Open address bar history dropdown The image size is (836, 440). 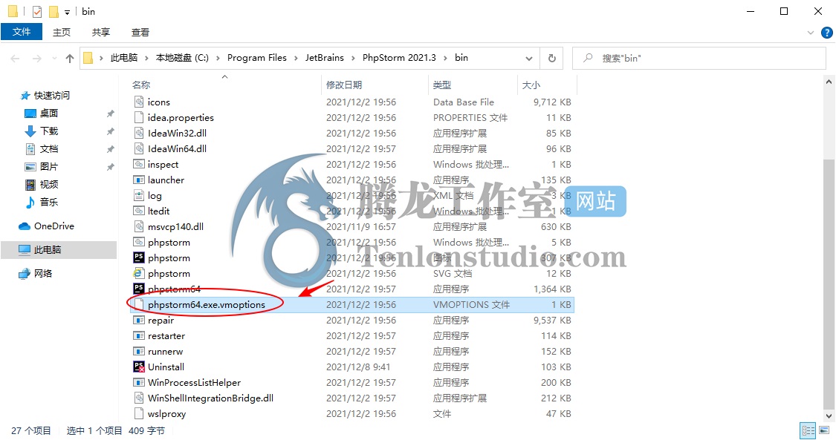coord(529,59)
